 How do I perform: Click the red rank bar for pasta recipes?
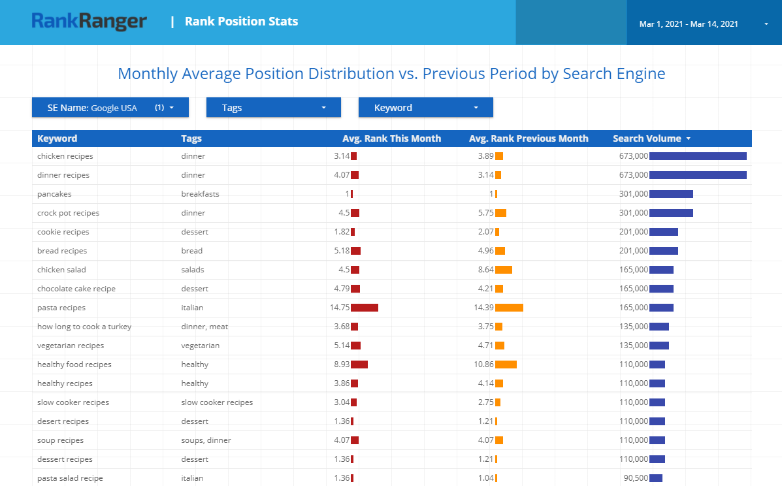[365, 308]
